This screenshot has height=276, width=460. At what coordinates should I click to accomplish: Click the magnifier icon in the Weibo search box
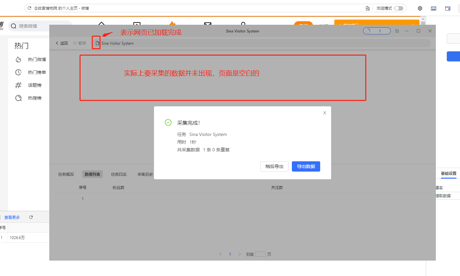point(14,26)
